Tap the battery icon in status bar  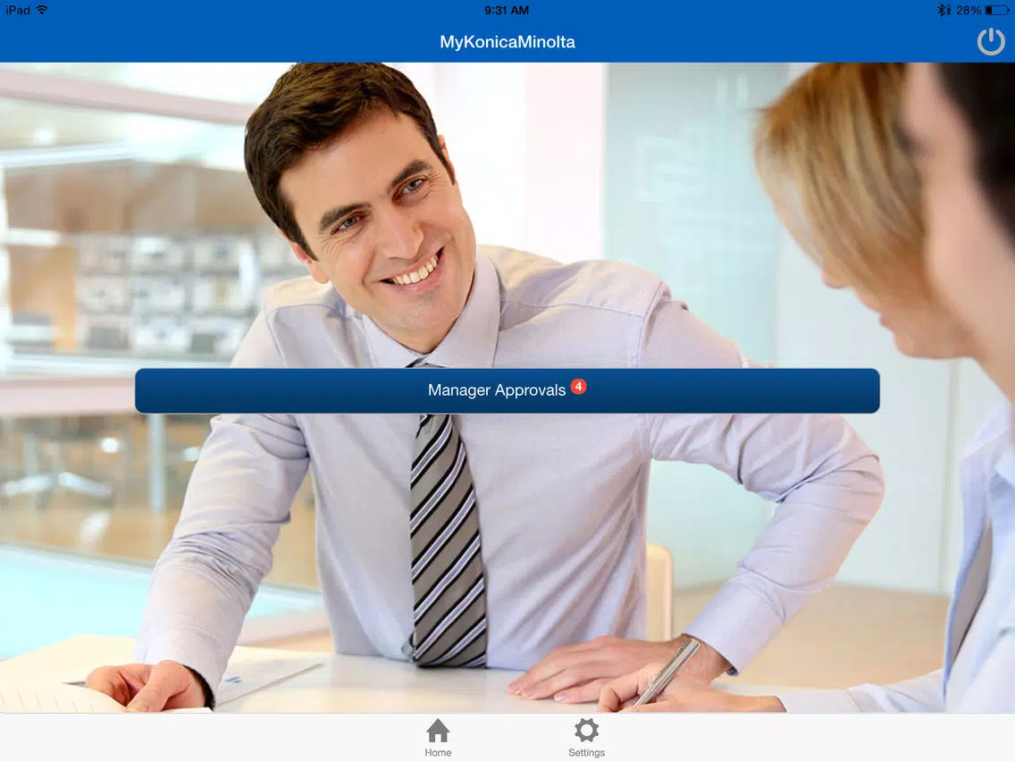[996, 11]
